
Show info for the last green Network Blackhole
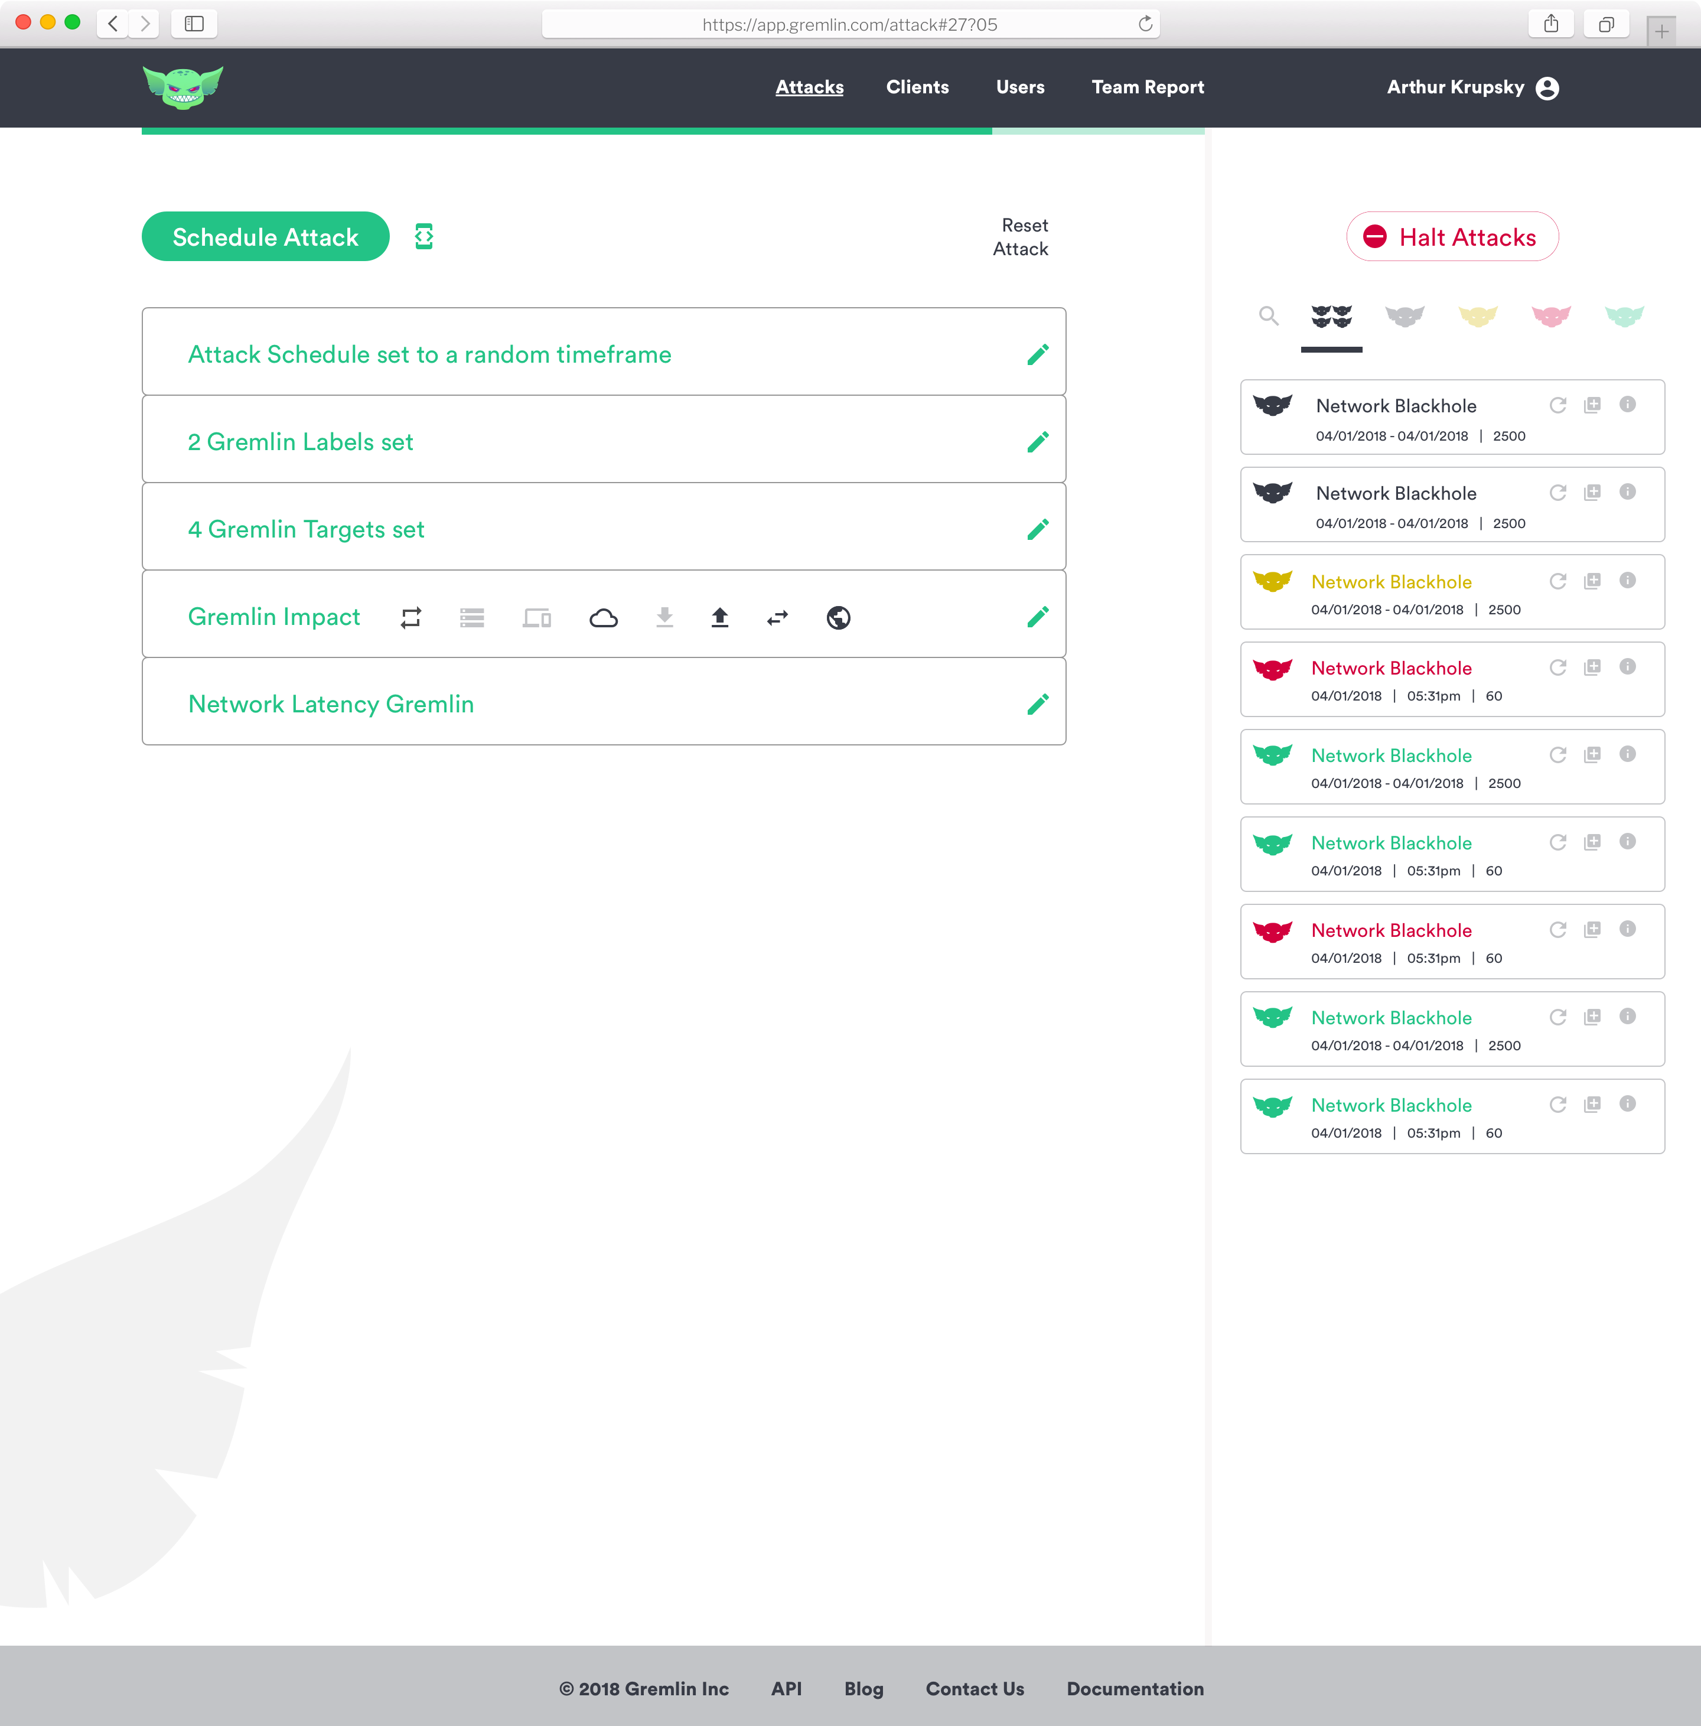[1628, 1104]
